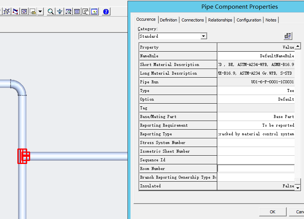304x219 pixels.
Task: Click the Room Number value field
Action: (x=256, y=168)
